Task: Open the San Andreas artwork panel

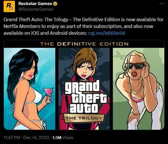Action: tap(138, 89)
